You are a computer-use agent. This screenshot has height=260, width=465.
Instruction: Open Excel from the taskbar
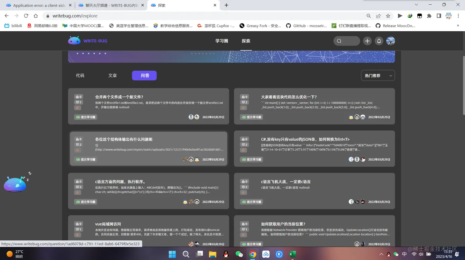(292, 254)
